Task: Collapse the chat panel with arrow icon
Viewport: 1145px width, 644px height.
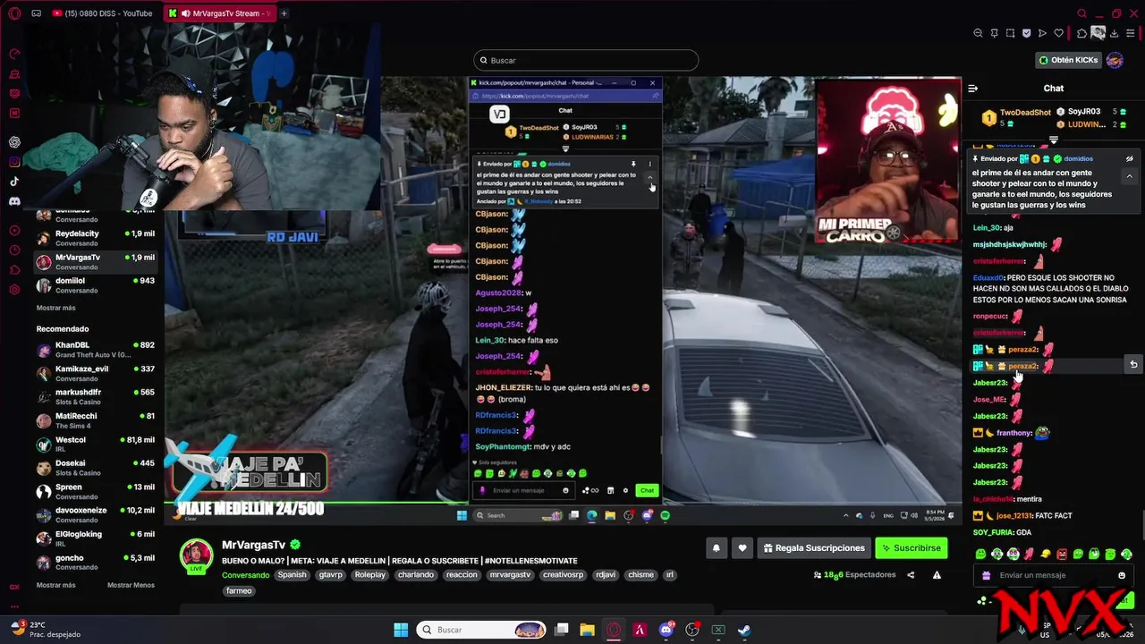Action: pyautogui.click(x=973, y=89)
